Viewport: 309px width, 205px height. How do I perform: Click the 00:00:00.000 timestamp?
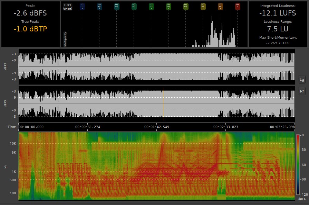coord(31,127)
